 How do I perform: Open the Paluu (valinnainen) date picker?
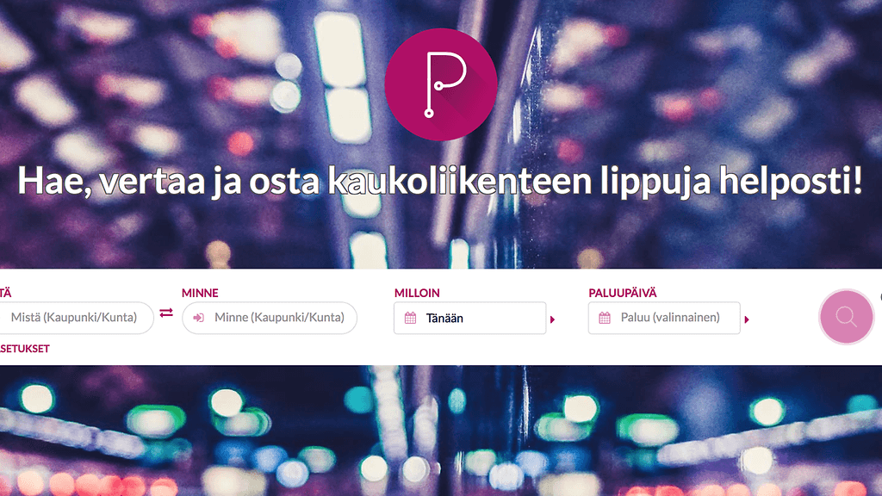click(x=664, y=319)
